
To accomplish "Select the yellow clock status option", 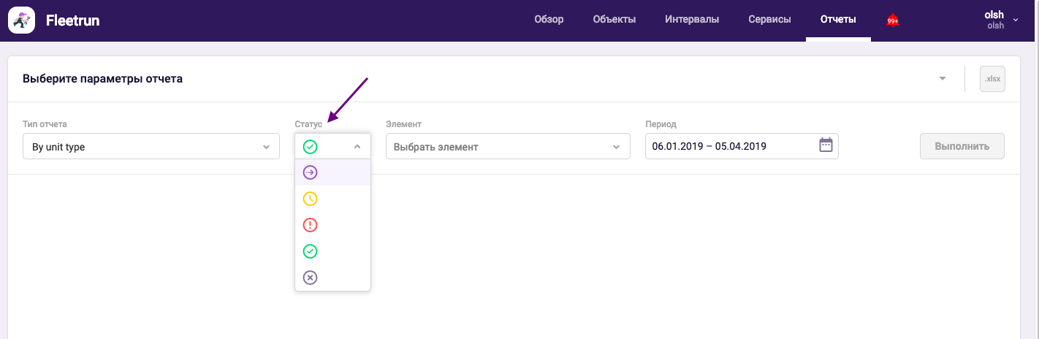I will 311,199.
